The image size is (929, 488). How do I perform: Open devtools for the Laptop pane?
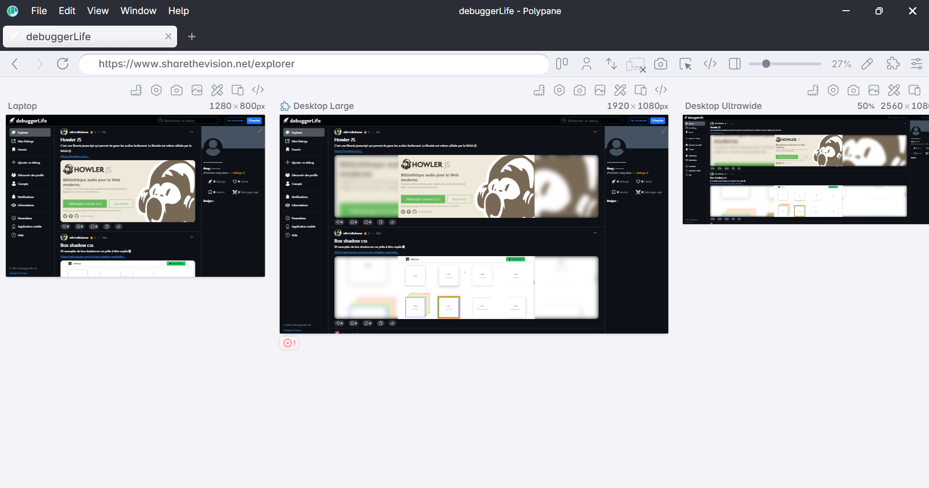pyautogui.click(x=258, y=90)
